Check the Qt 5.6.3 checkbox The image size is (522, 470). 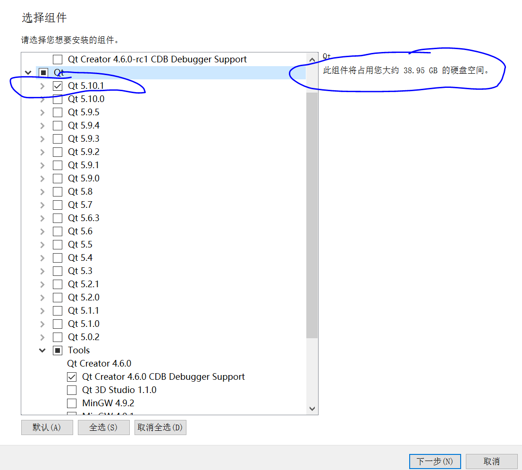click(x=58, y=218)
